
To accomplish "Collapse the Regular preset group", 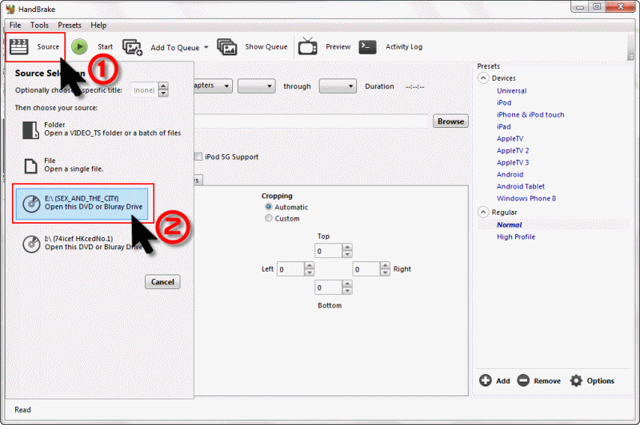I will 483,212.
